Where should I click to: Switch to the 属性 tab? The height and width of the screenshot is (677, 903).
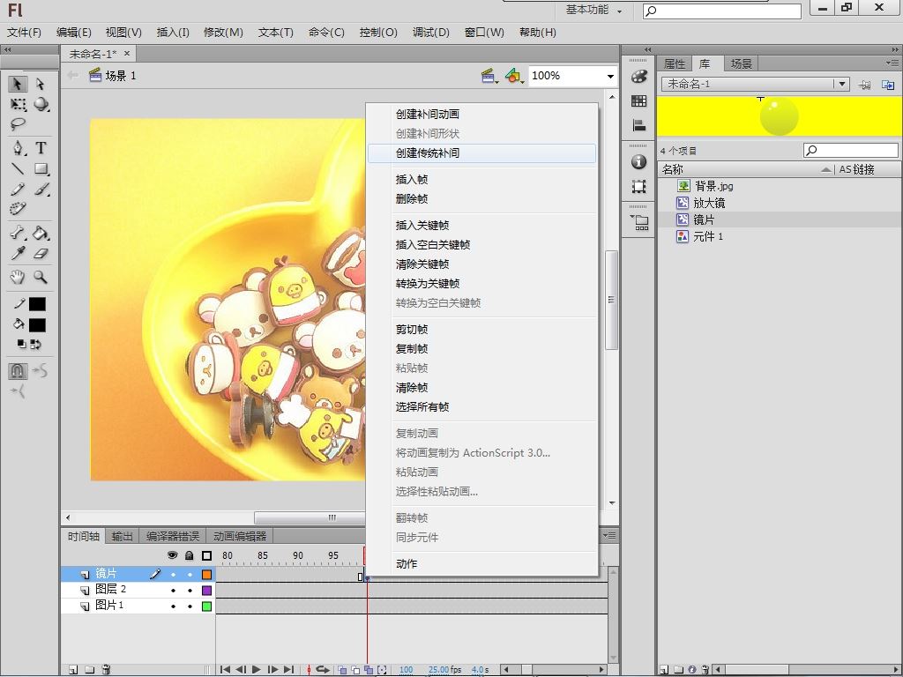675,63
